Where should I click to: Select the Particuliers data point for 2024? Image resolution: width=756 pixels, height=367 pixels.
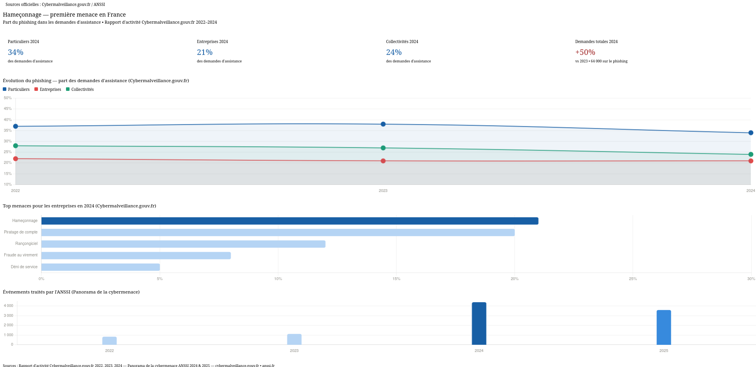coord(750,133)
